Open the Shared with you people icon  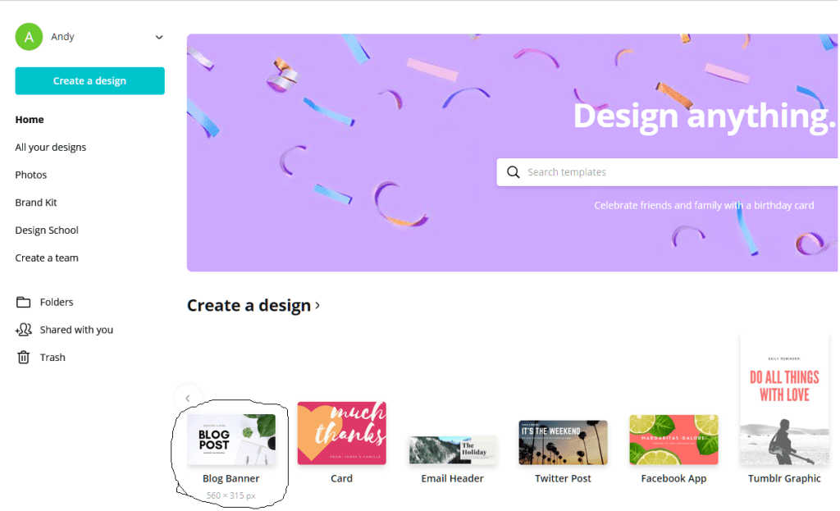(x=24, y=330)
